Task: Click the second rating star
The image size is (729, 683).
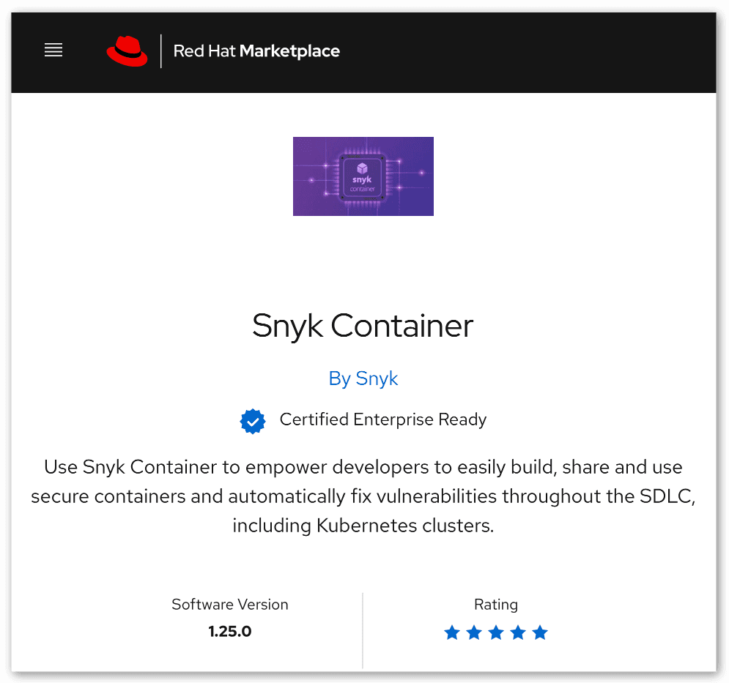Action: [x=474, y=632]
